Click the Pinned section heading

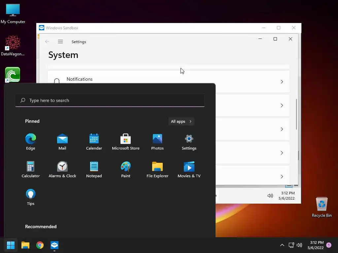[32, 121]
